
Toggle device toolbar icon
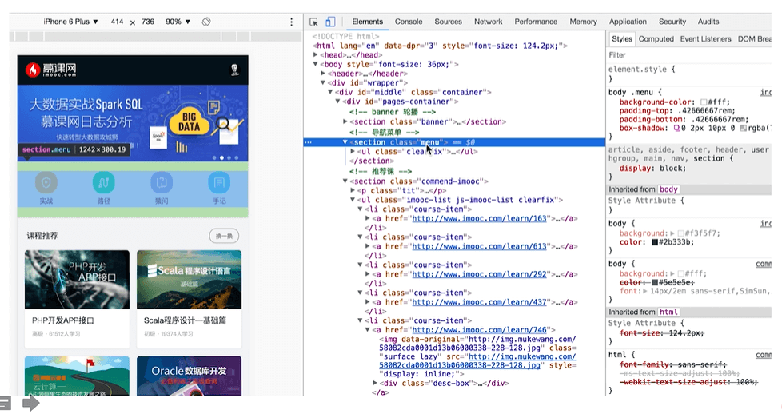pos(330,22)
